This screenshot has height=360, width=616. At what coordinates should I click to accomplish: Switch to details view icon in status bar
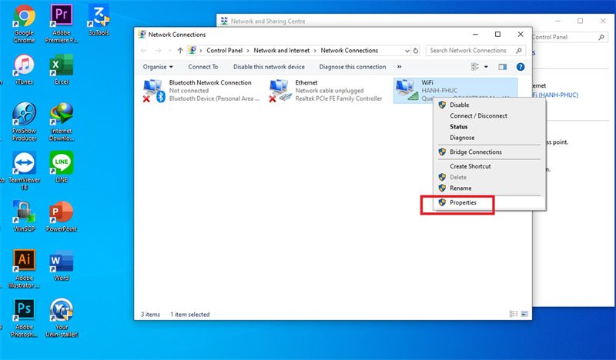[x=514, y=314]
